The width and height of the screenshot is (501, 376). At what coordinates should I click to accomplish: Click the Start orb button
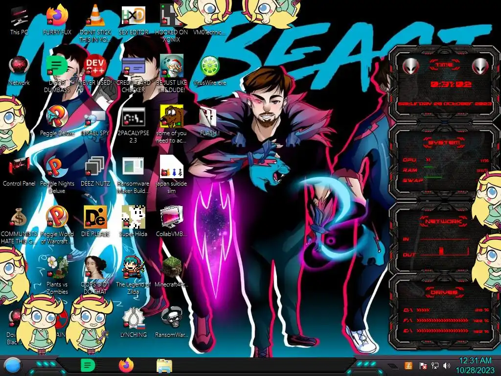click(x=12, y=366)
